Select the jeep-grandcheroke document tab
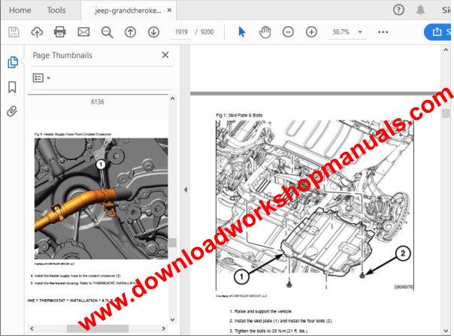Screen dimensions: 454x336 pos(128,11)
